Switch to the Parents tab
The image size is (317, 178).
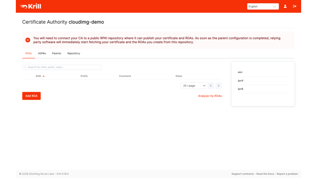tap(56, 54)
